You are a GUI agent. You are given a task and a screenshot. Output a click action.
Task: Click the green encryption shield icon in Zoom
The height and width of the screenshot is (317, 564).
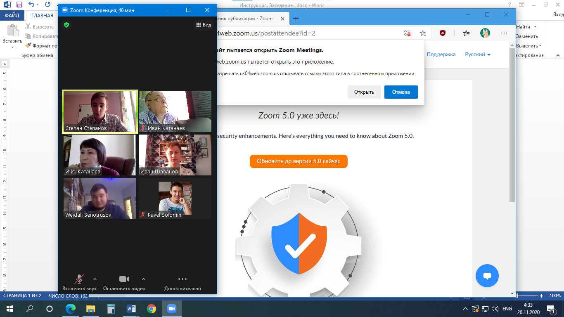point(66,25)
